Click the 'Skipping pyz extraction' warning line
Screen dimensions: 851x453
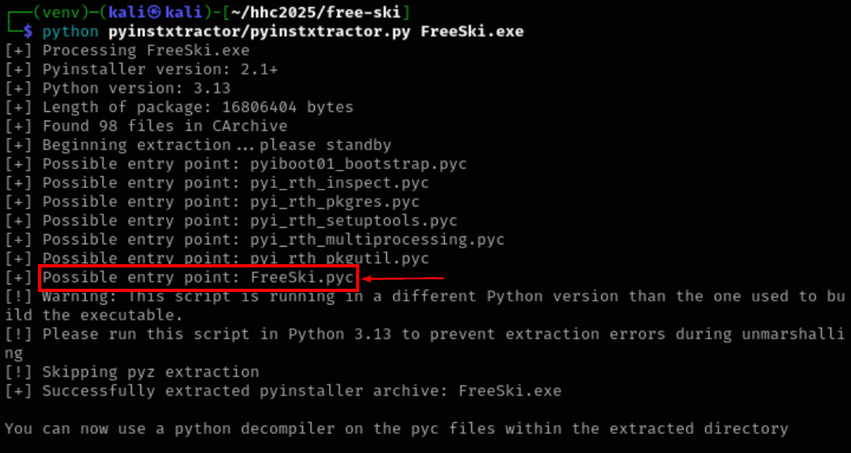(150, 372)
